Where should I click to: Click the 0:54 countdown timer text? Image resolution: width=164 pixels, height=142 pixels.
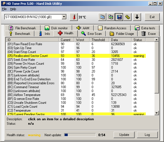102,135
